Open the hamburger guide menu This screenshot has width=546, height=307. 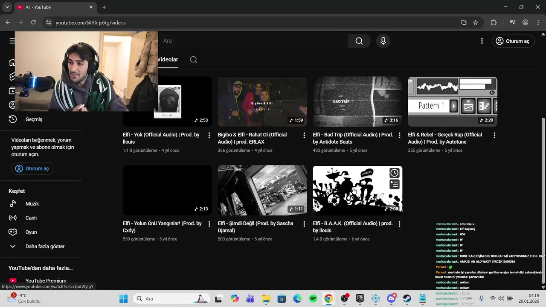[x=12, y=41]
